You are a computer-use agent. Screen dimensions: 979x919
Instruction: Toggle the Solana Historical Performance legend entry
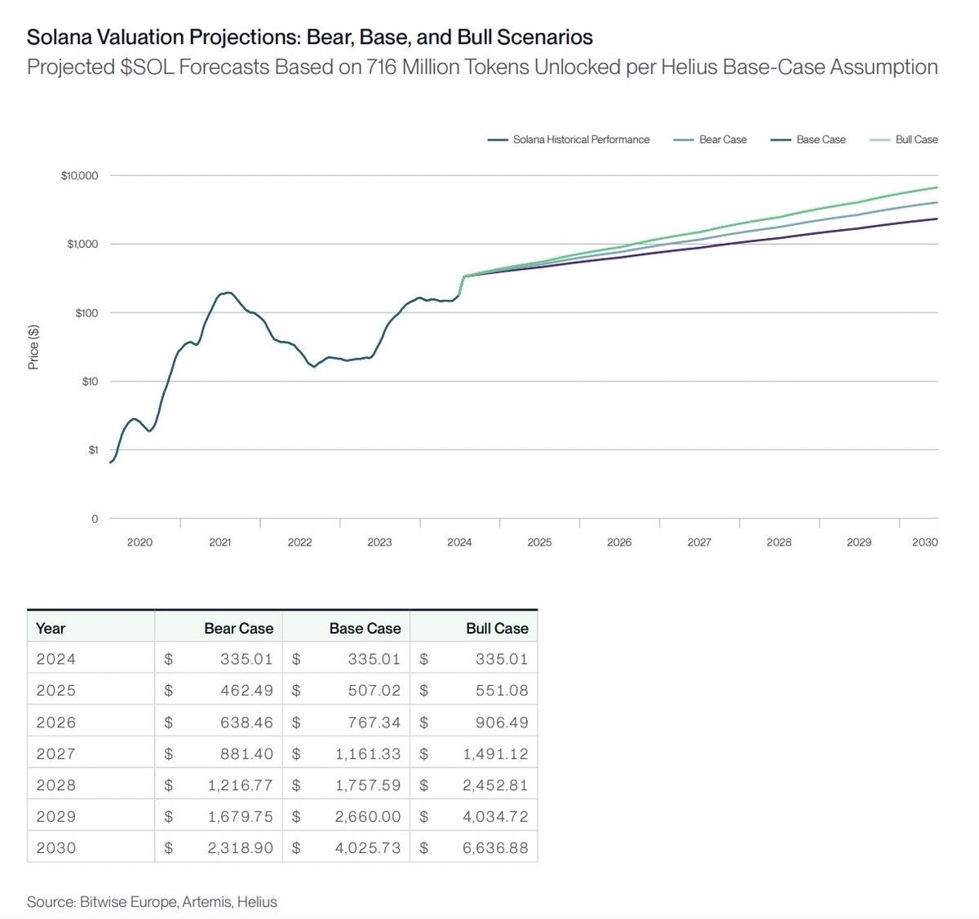point(580,139)
